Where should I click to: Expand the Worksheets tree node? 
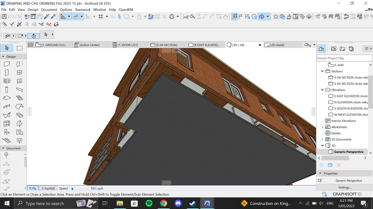(x=323, y=127)
